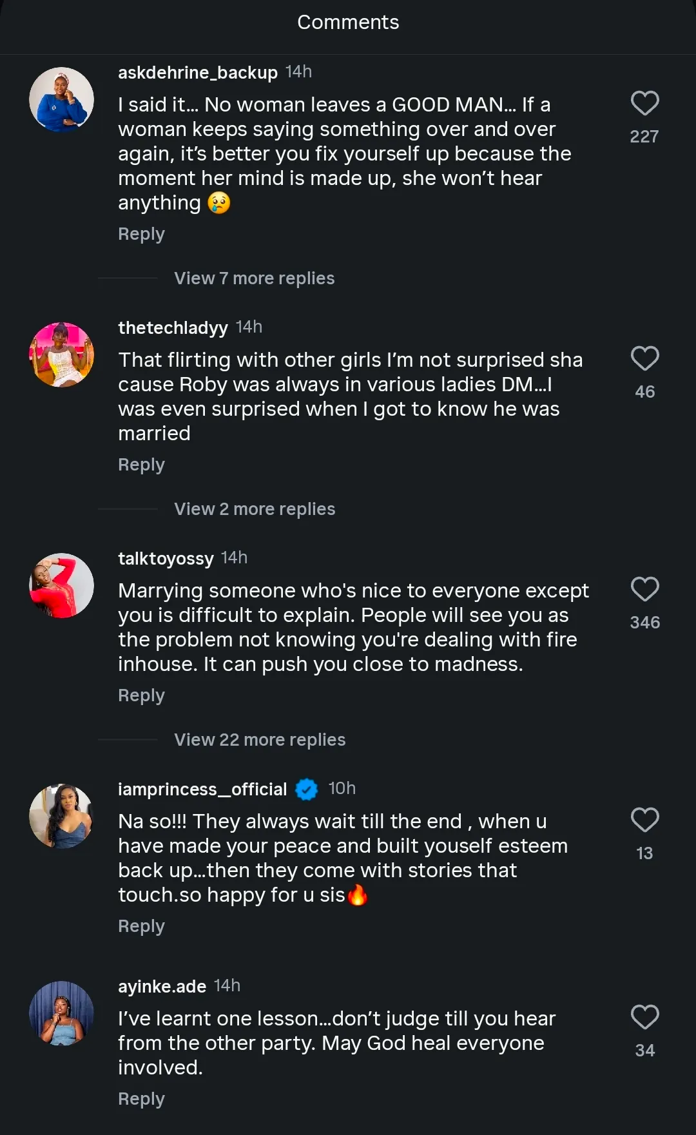Click the blue verified badge beside iamprincess_official
The image size is (696, 1135).
[x=307, y=789]
